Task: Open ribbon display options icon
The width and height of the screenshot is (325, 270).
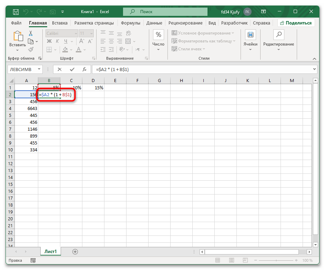Action: [x=263, y=11]
